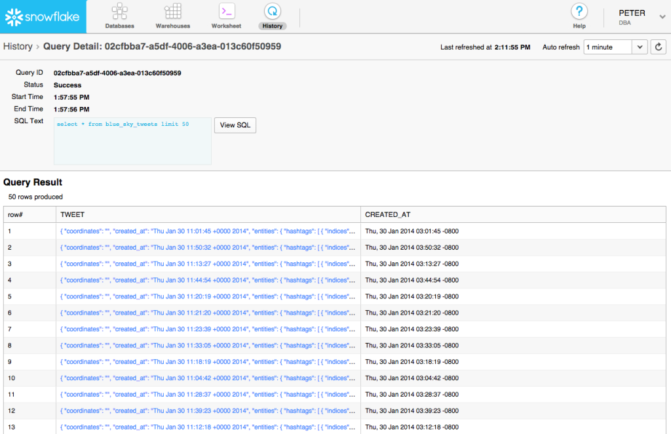Click the row# column header
This screenshot has height=434, width=671.
(x=16, y=214)
